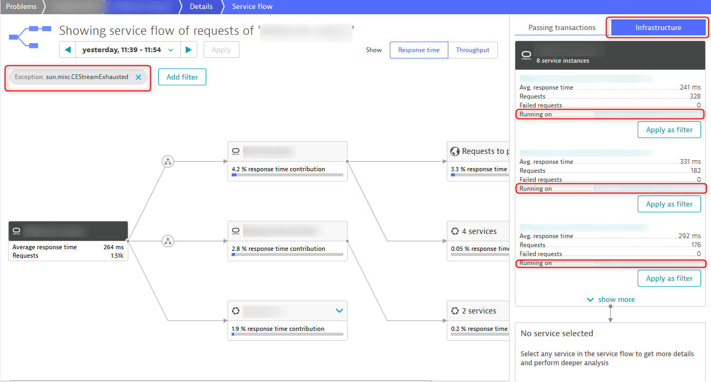Go to next timeframe with right arrow
711x382 pixels.
click(188, 50)
